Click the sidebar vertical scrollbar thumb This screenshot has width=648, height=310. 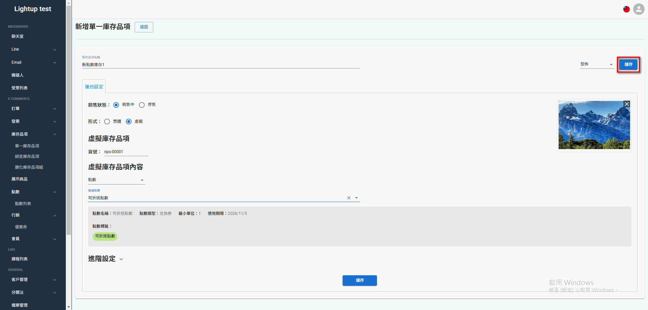(69, 120)
